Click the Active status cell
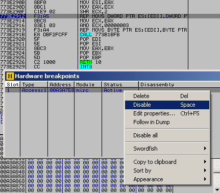220x193 pixels. (113, 90)
